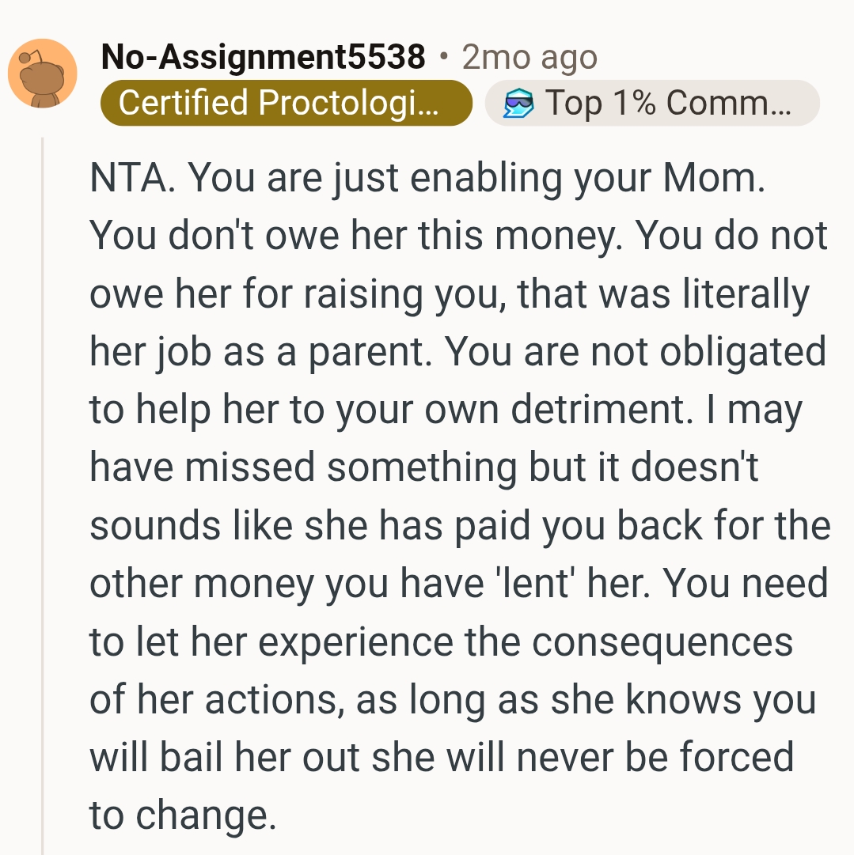Click the word "detriment" in the comment

(608, 410)
